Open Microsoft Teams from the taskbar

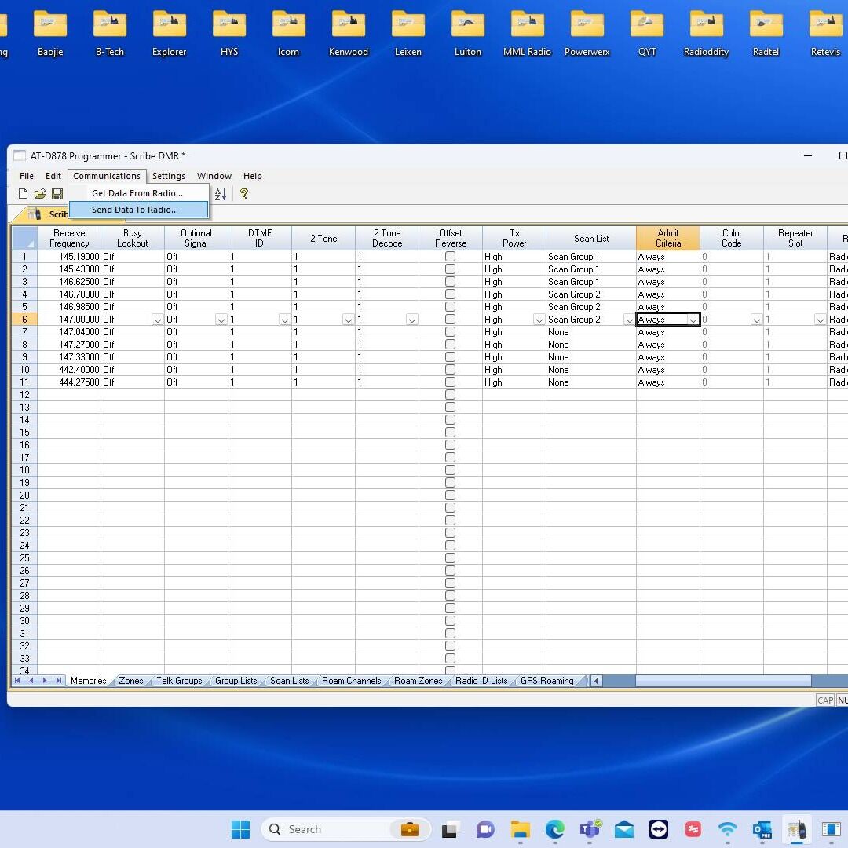click(x=590, y=829)
